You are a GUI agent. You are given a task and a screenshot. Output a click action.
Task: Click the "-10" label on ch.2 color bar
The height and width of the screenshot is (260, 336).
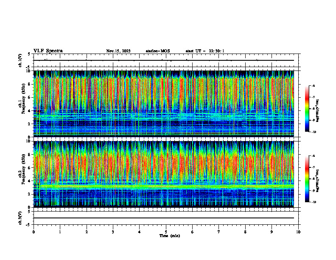point(314,202)
